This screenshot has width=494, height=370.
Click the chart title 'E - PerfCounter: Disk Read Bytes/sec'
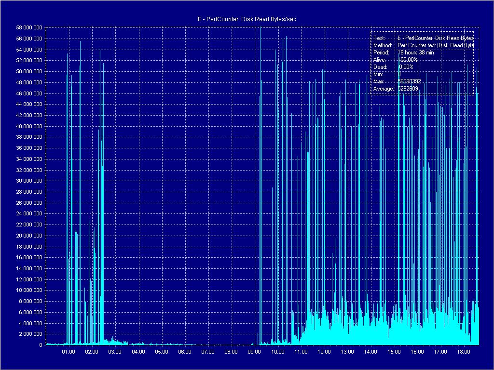(x=247, y=19)
